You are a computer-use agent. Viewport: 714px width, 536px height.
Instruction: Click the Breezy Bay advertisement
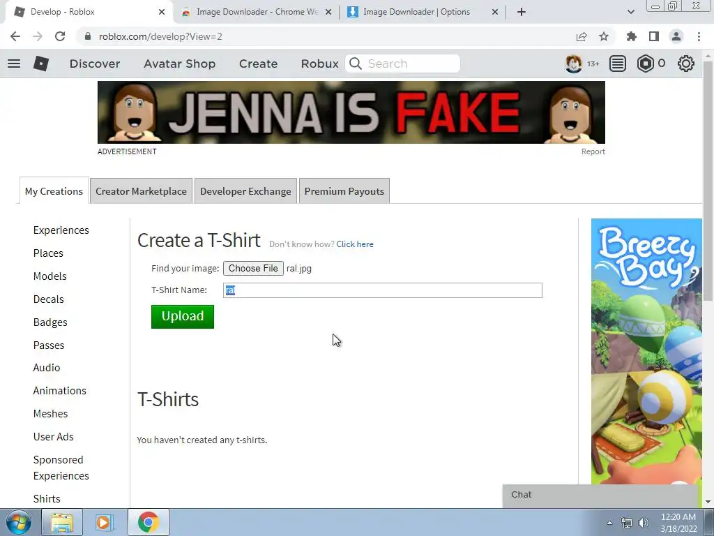tap(646, 352)
